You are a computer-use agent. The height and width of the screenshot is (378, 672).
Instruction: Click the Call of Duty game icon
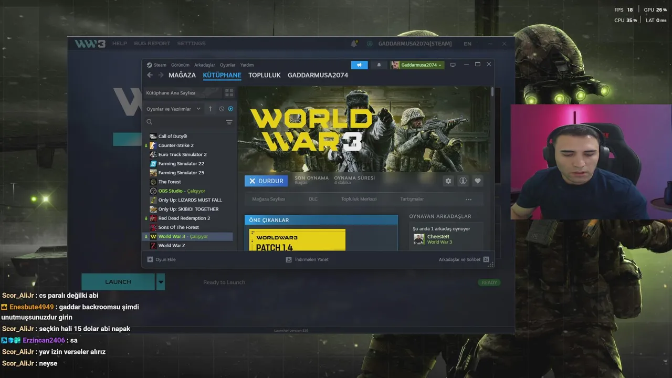[153, 136]
